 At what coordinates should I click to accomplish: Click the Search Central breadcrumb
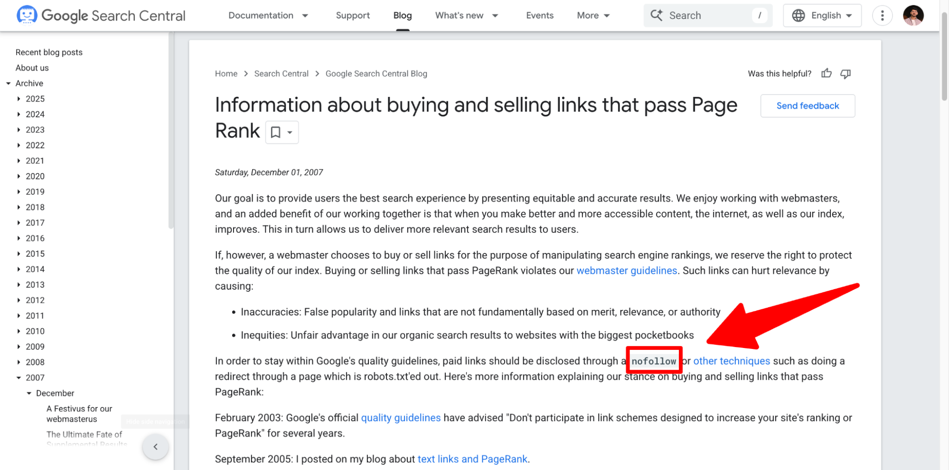[281, 74]
